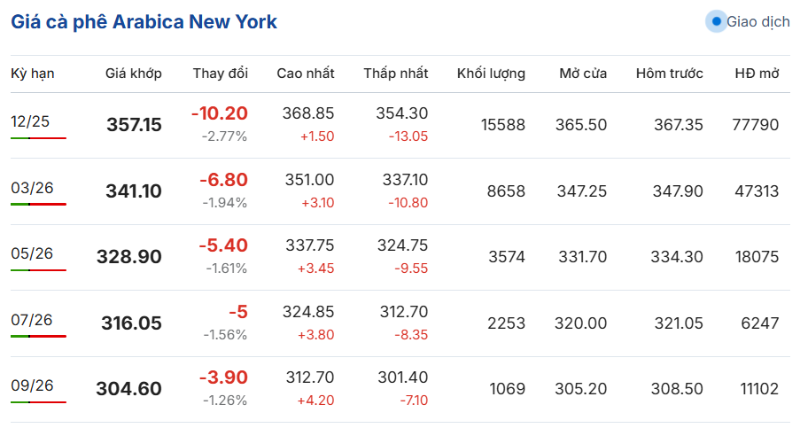Select the 357.15 matched price
808x428 pixels.
click(x=134, y=125)
